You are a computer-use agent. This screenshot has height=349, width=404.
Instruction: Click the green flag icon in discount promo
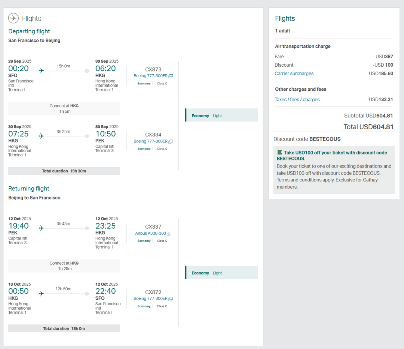[x=279, y=153]
